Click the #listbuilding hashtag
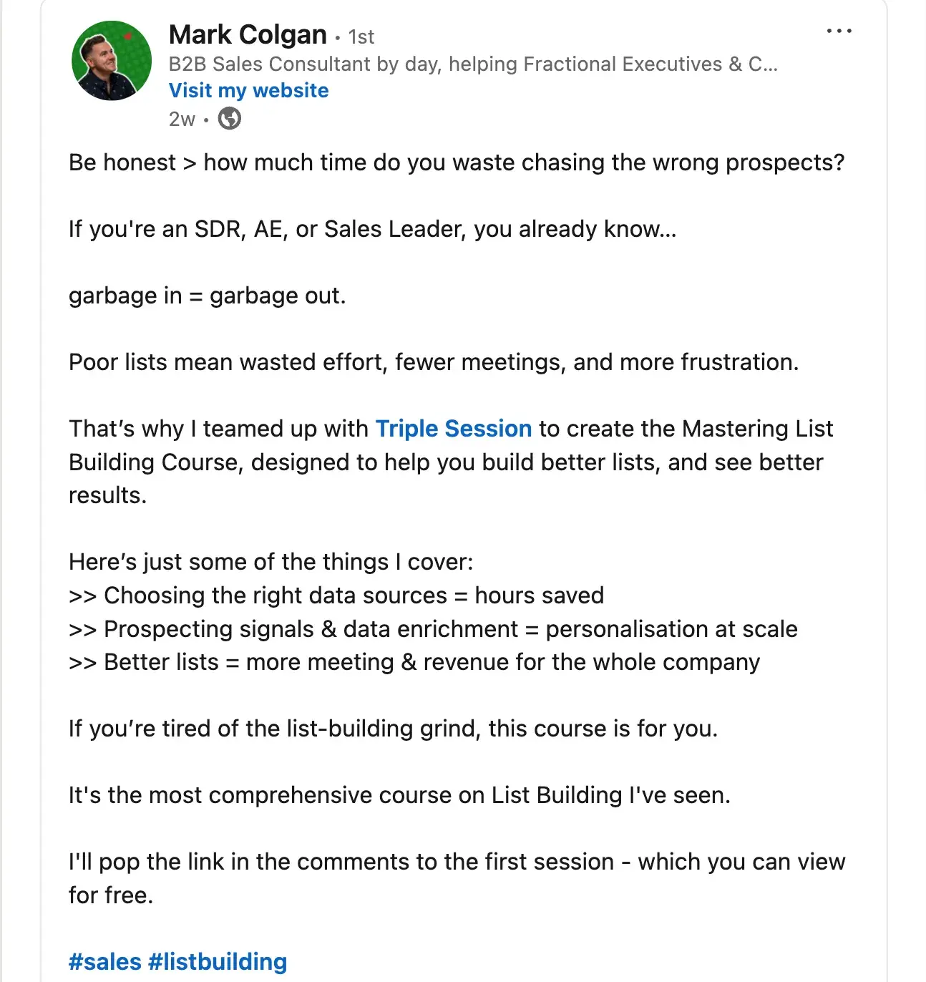Viewport: 926px width, 982px height. point(217,961)
